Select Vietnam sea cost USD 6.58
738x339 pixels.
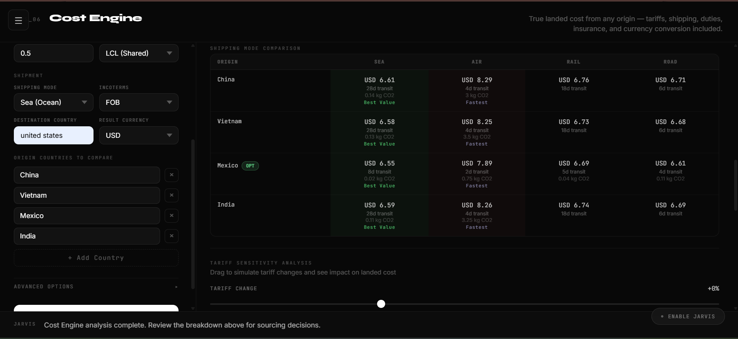click(379, 122)
